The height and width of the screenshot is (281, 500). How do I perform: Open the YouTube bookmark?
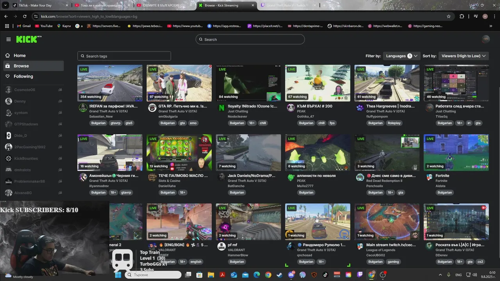(44, 26)
